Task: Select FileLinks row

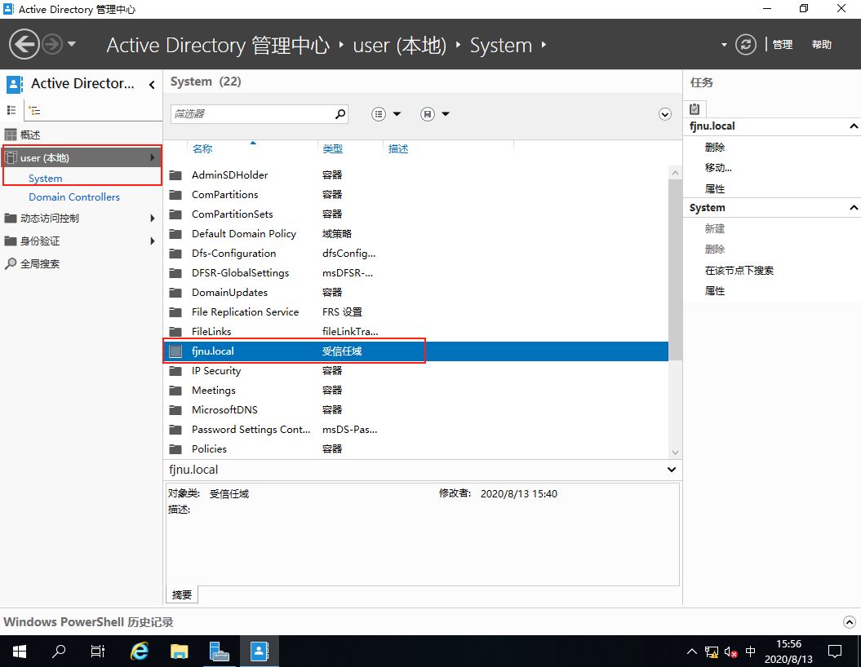Action: pyautogui.click(x=416, y=331)
